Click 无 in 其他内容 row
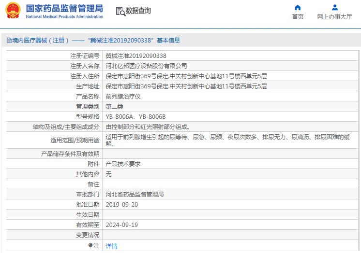Screen dimensions: 361x253 (108, 174)
